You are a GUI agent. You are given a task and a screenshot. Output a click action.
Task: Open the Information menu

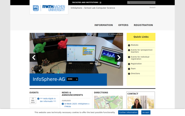[x=104, y=25]
